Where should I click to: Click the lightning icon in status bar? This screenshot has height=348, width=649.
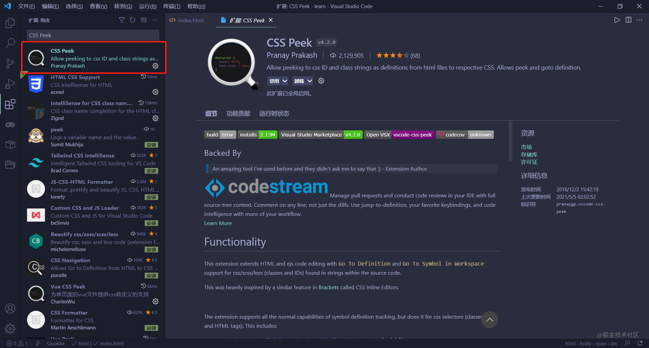point(38,343)
